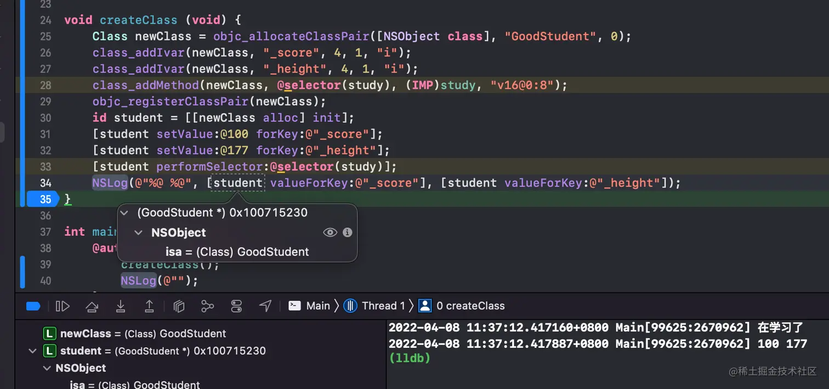The height and width of the screenshot is (389, 829).
Task: Quick Look the student variable via eye icon
Action: (x=330, y=232)
